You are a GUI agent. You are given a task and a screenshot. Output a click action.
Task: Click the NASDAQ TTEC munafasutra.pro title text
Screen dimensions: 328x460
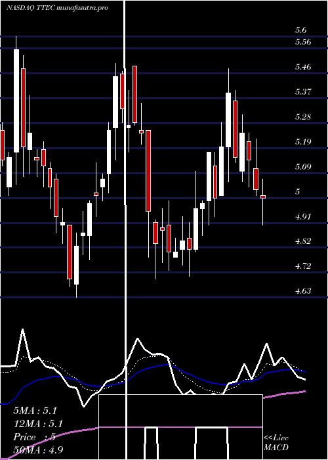(x=58, y=8)
